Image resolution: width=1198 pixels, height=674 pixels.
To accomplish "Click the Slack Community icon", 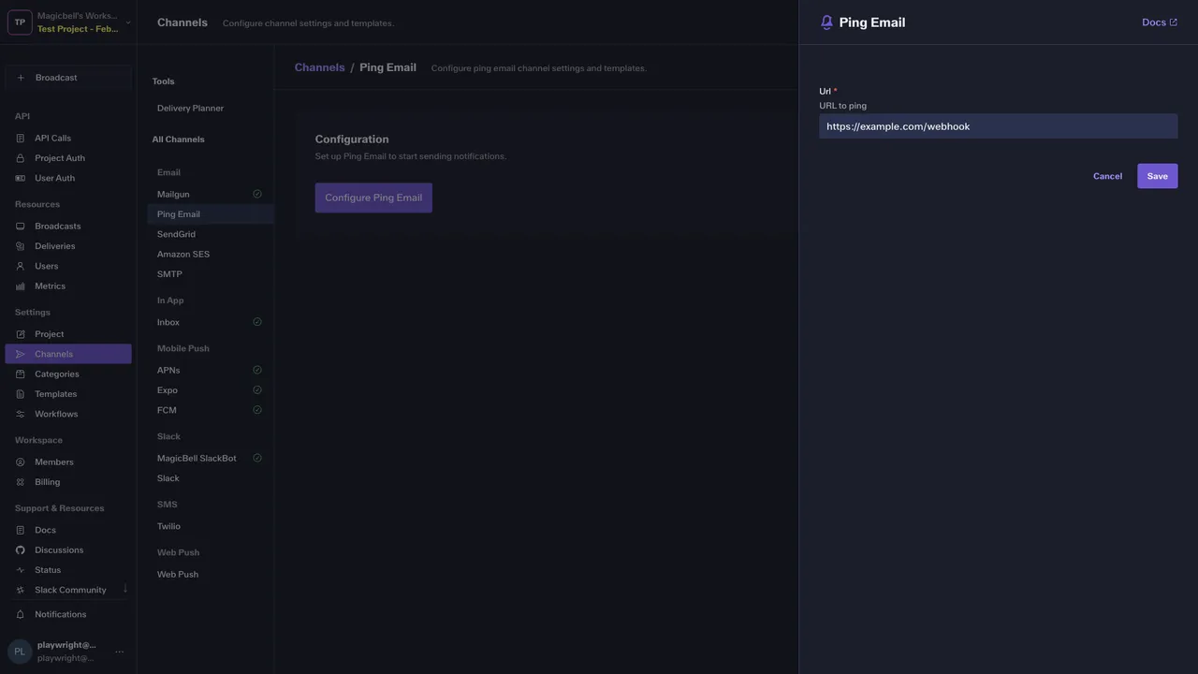I will [x=21, y=590].
